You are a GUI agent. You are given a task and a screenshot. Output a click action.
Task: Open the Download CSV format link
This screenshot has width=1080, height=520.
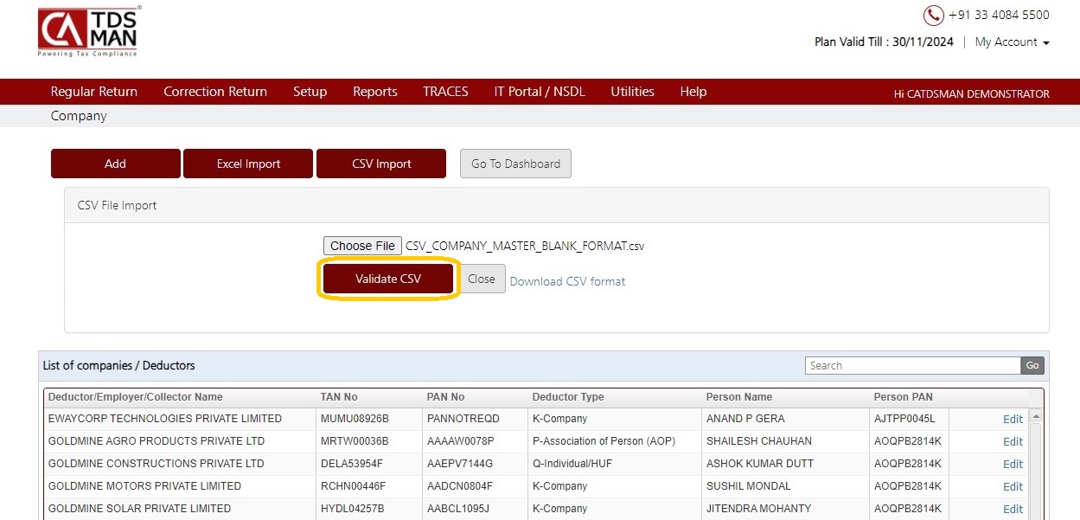(567, 281)
